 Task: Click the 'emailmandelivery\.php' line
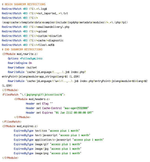coord(35,27)
